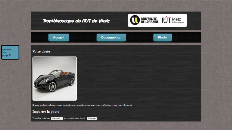This screenshot has width=232, height=130.
Task: Click the photo change instruction sentence
Action: point(82,105)
